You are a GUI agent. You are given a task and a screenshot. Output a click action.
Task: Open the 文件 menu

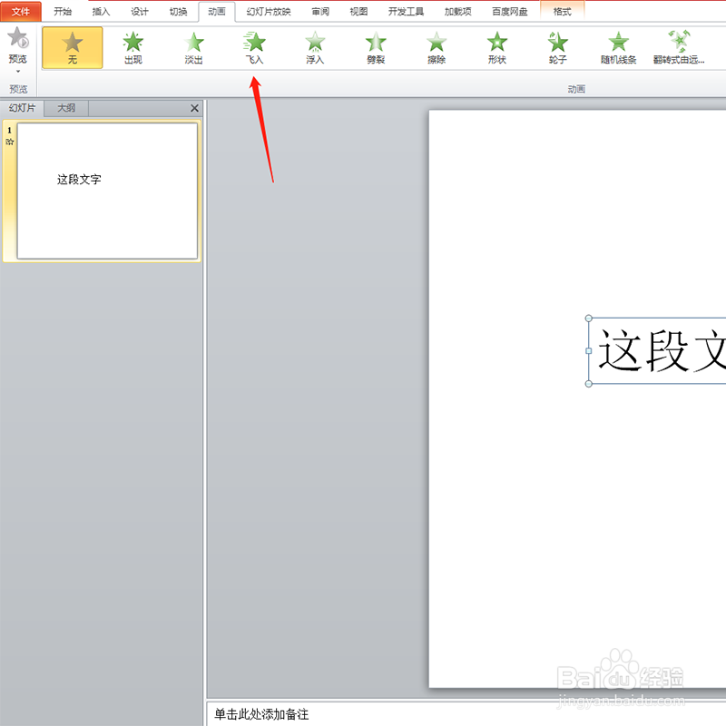point(21,12)
